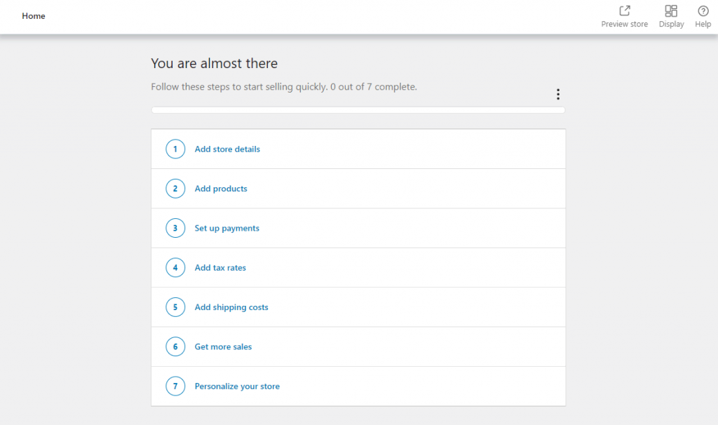Click the Preview store icon
Screen dimensions: 718x425
(625, 11)
